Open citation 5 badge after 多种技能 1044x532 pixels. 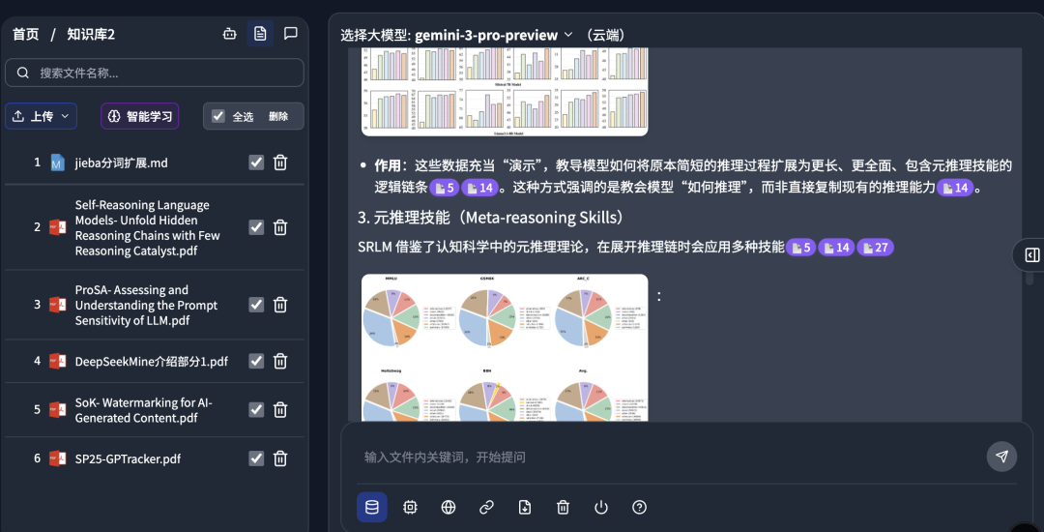pyautogui.click(x=800, y=248)
